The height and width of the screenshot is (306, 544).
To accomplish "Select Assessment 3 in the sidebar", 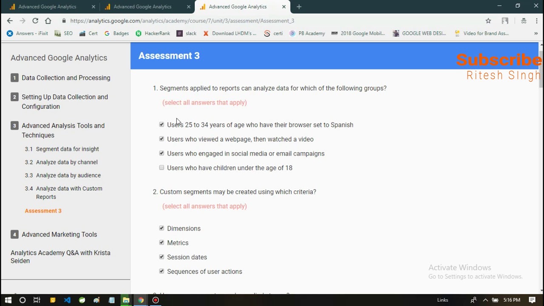I will coord(43,211).
